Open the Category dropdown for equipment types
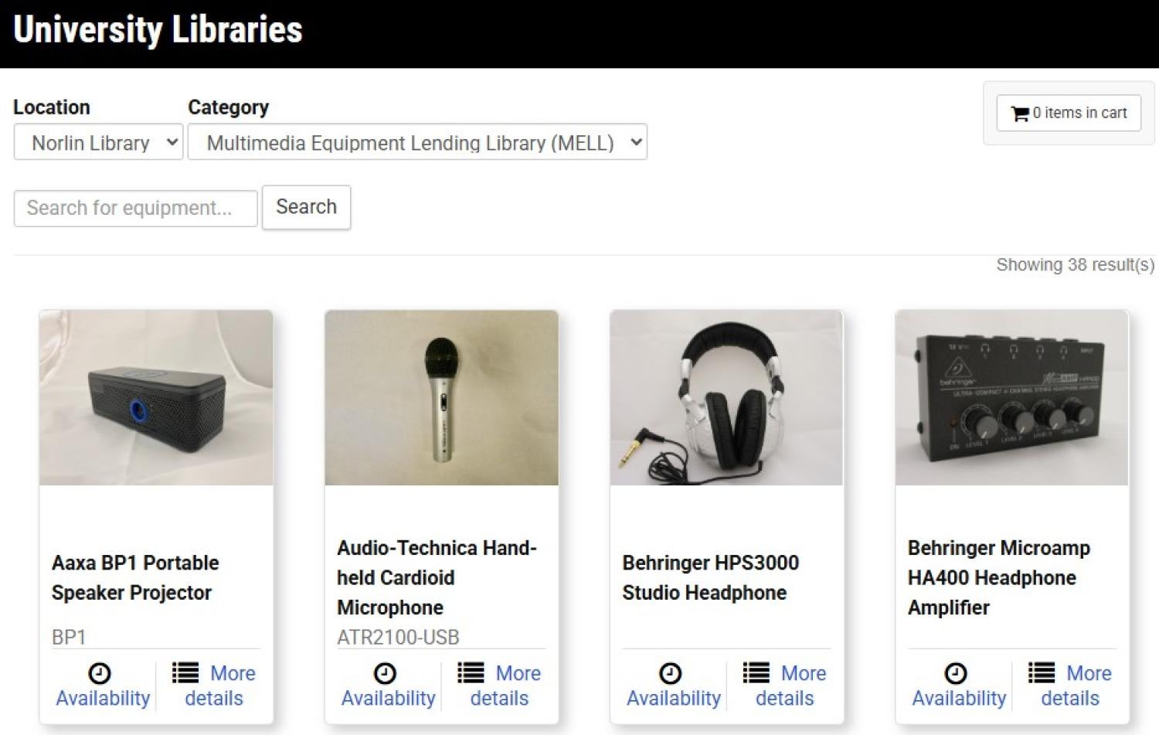The image size is (1159, 735). tap(417, 142)
